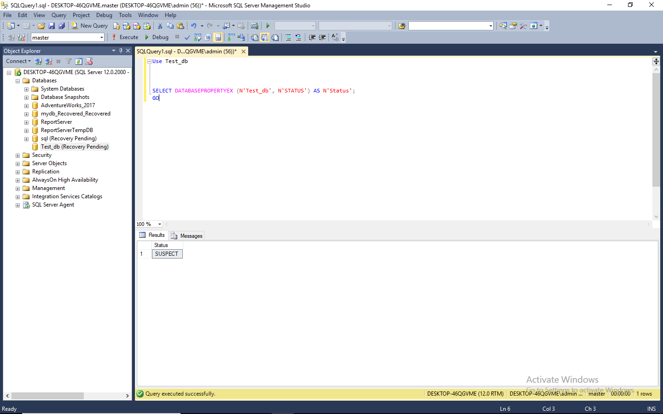
Task: Click the Database Engine Query icon
Action: click(x=116, y=26)
